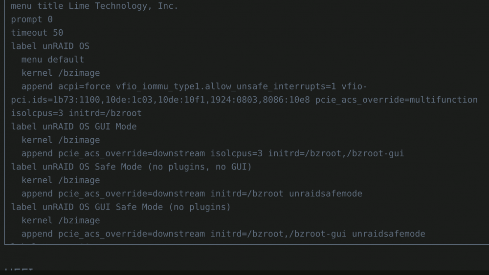Screen dimensions: 489x275
Task: Click the 'menu title Lime Technology, Inc.' line
Action: [x=94, y=6]
